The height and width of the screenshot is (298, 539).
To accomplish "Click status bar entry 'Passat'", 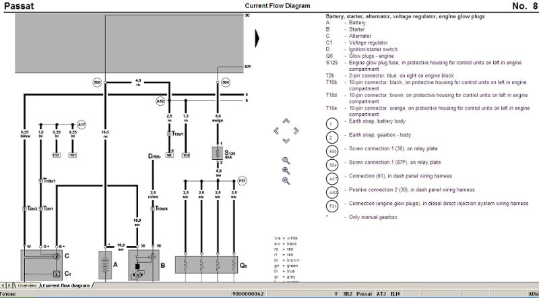I will [364, 294].
